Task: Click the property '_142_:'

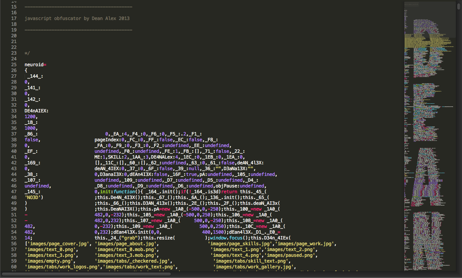Action: (x=32, y=99)
